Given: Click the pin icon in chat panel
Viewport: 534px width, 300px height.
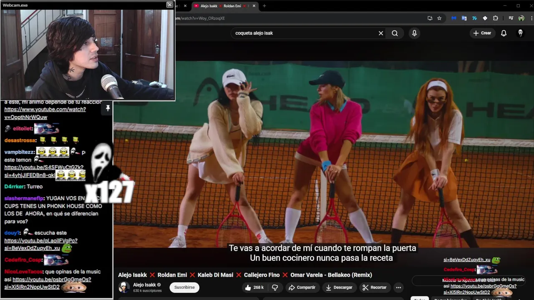Looking at the screenshot, I should tap(108, 108).
